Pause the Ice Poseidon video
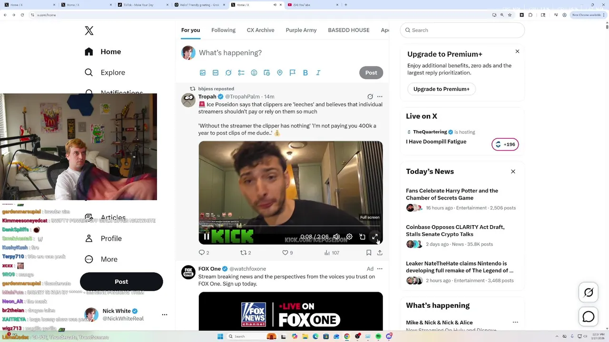The image size is (609, 342). pyautogui.click(x=206, y=237)
